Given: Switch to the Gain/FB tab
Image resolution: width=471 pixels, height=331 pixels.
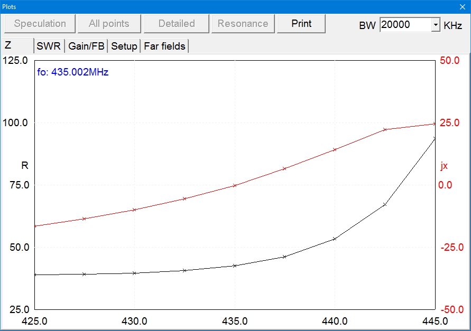Looking at the screenshot, I should 86,46.
